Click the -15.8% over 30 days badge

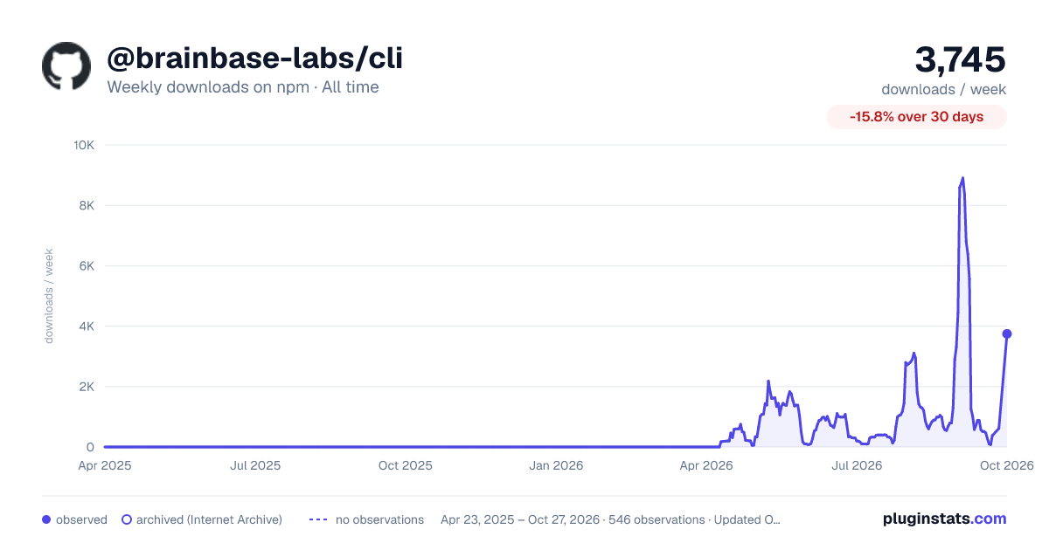[917, 117]
